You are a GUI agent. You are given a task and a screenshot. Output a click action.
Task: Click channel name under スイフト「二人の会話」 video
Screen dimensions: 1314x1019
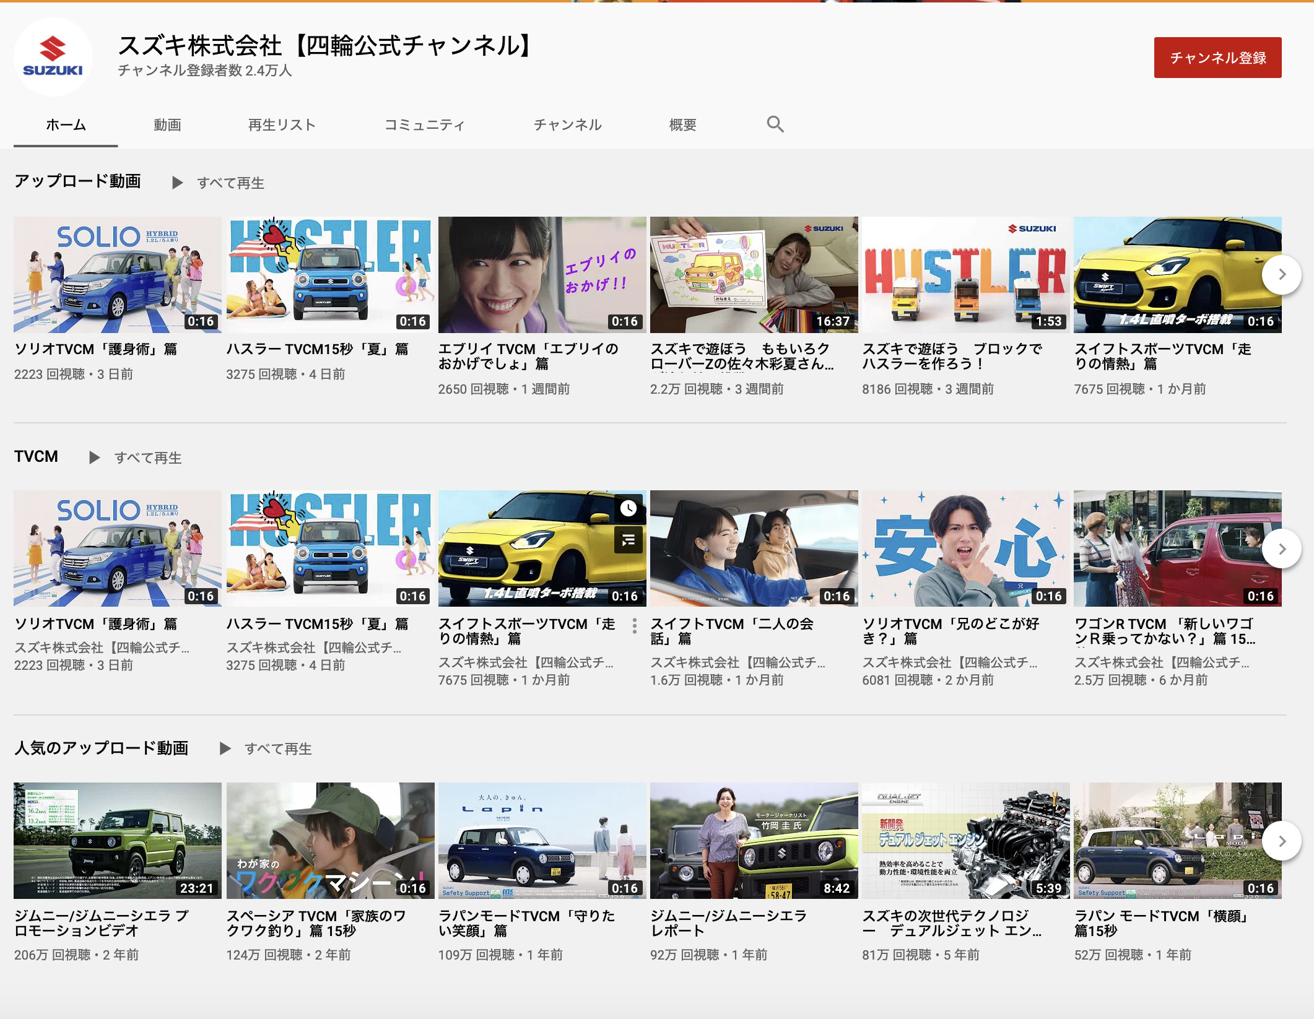738,662
